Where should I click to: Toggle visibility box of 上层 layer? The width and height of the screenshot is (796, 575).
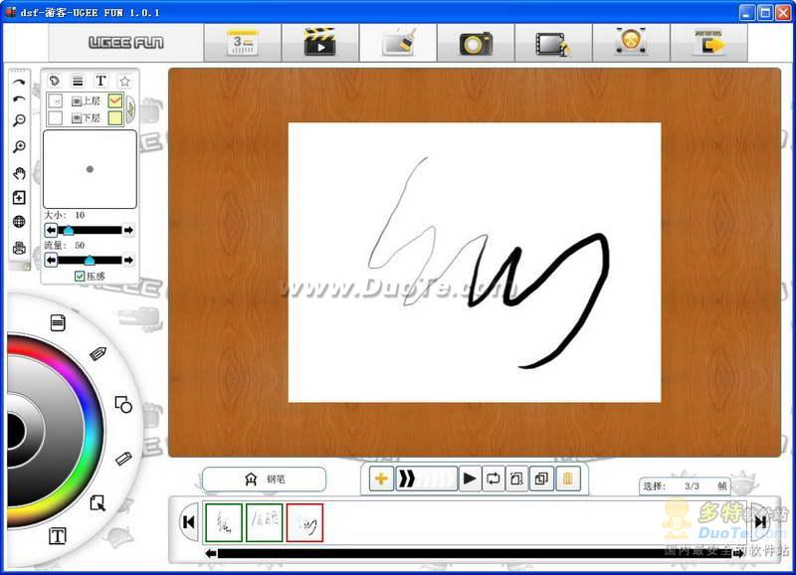pos(55,101)
